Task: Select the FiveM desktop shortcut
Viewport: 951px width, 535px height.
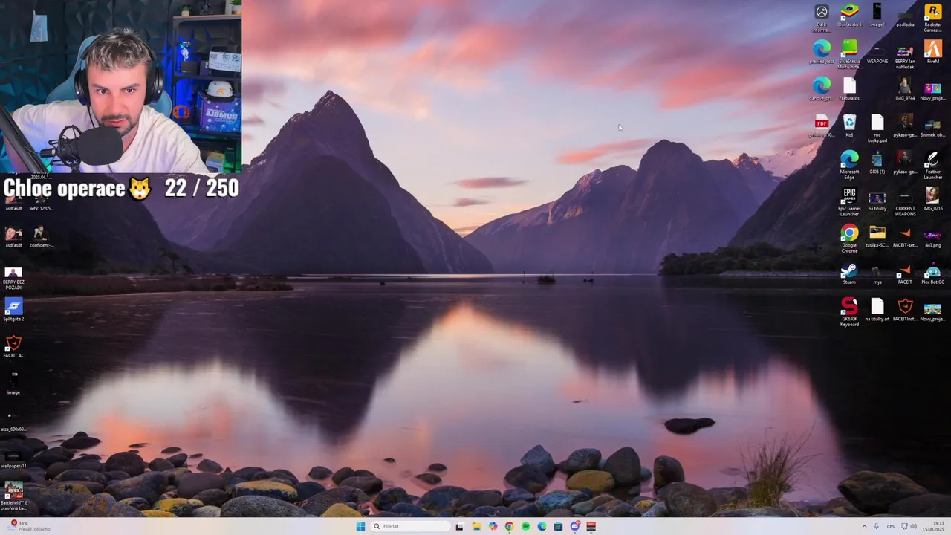Action: [x=932, y=52]
